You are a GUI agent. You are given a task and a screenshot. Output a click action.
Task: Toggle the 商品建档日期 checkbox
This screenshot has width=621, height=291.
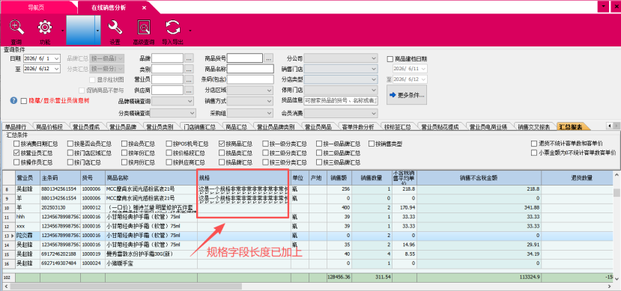(390, 59)
